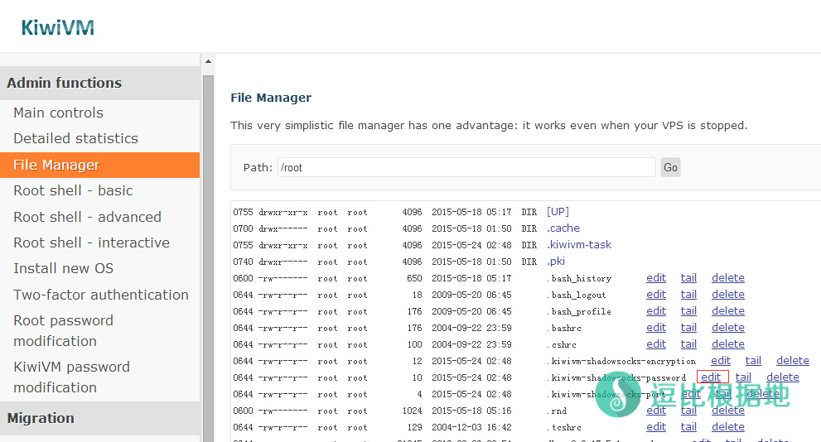Screen dimensions: 821x442
Task: Navigate up via [UP] link
Action: [558, 212]
